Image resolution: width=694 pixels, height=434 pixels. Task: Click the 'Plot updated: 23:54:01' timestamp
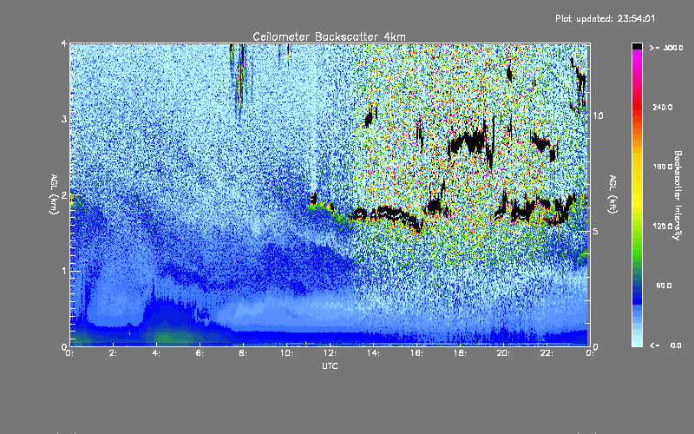coord(605,18)
